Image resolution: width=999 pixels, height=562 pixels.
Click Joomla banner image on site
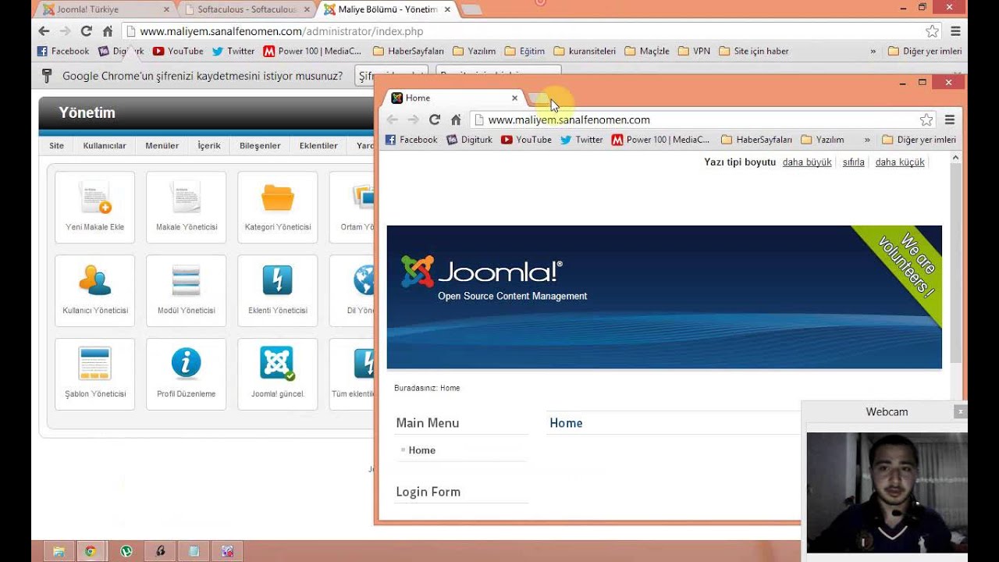664,297
